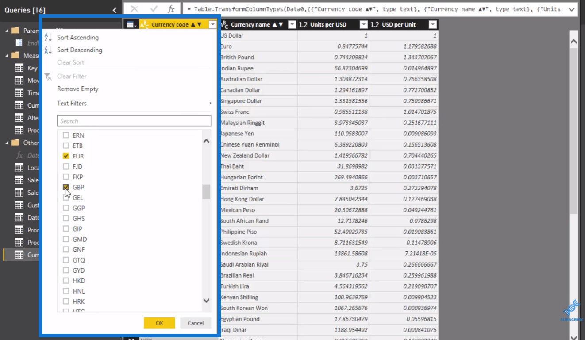
Task: Select the Alte query table icon
Action: pos(19,118)
